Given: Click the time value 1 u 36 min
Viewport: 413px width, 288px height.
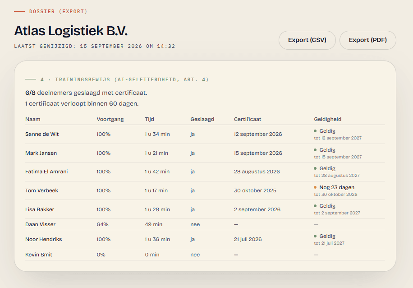Looking at the screenshot, I should tap(157, 239).
